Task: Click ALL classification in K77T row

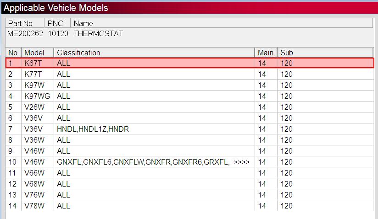Action: click(63, 74)
